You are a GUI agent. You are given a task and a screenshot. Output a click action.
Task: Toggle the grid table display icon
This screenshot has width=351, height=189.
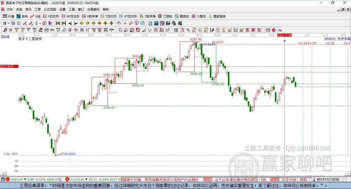click(x=268, y=30)
